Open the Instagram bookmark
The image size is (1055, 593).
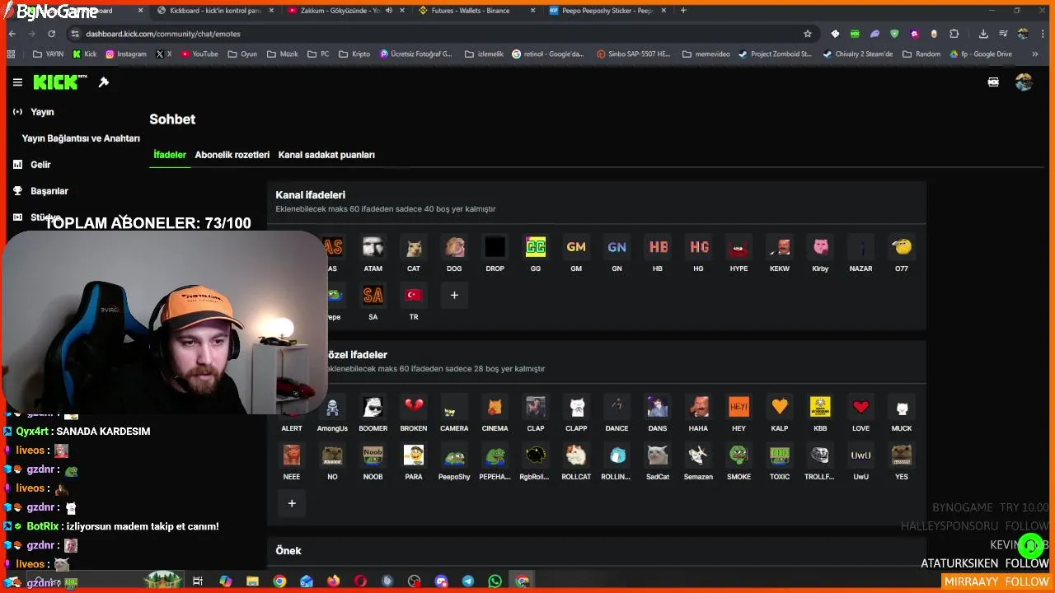coord(125,54)
